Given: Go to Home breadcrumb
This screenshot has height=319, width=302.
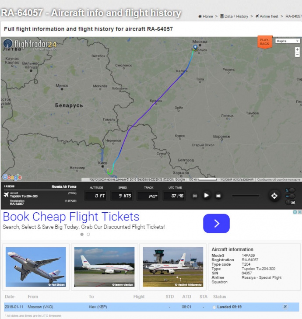Looking at the screenshot, I should click(x=206, y=16).
